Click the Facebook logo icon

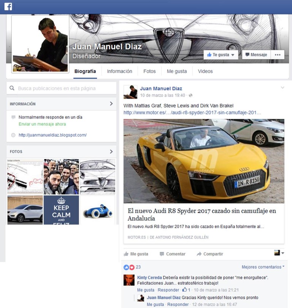pyautogui.click(x=8, y=6)
